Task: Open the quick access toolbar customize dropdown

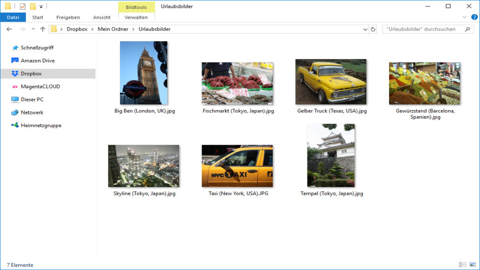Action: [x=40, y=6]
